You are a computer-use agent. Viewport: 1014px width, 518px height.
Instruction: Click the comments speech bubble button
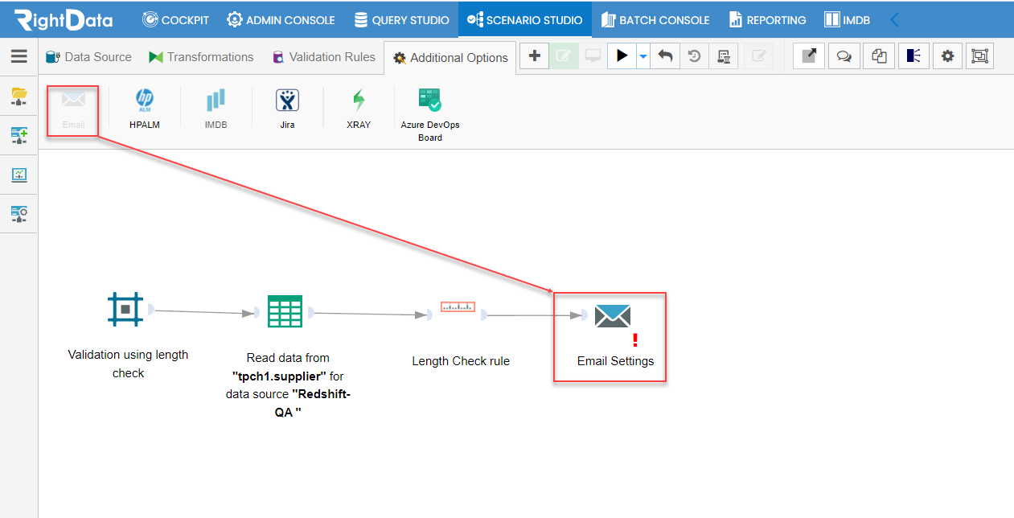coord(844,56)
